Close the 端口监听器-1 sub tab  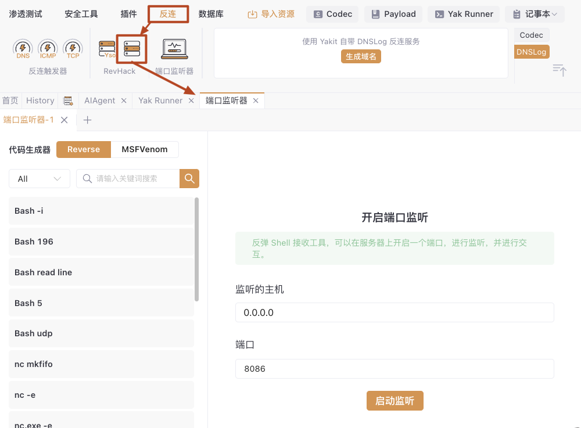pos(64,120)
